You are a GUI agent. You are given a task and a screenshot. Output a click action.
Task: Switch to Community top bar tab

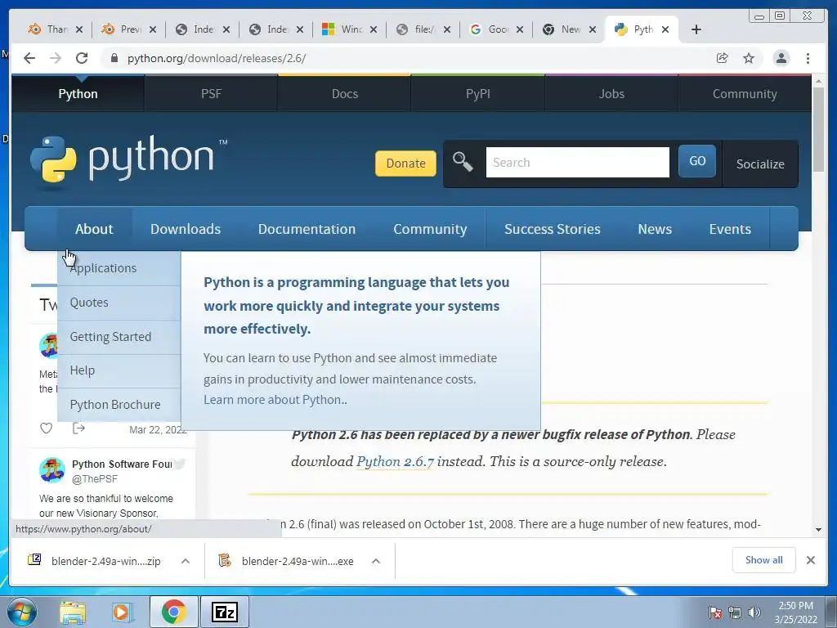tap(745, 93)
